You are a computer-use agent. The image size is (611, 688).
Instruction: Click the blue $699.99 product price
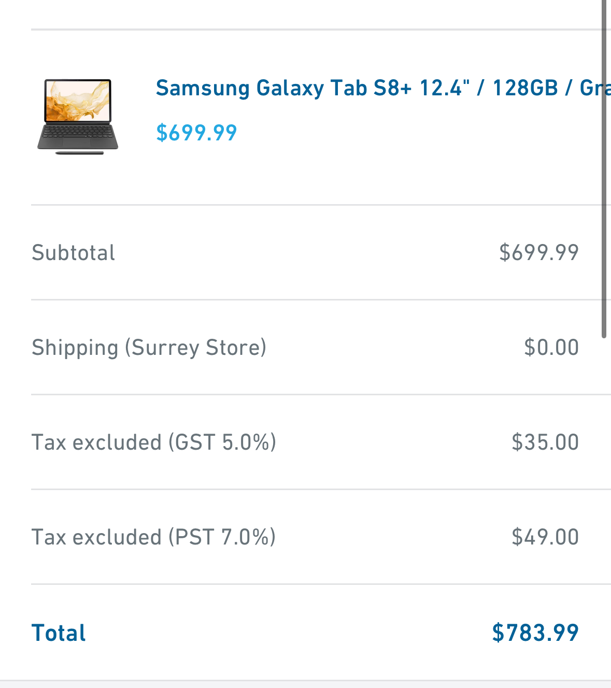tap(196, 133)
